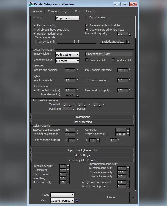This screenshot has width=167, height=206.
Task: Toggle Render shading checkbox
Action: [34, 25]
